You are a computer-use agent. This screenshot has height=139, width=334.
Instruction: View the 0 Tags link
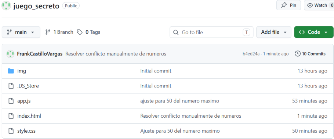coord(88,32)
